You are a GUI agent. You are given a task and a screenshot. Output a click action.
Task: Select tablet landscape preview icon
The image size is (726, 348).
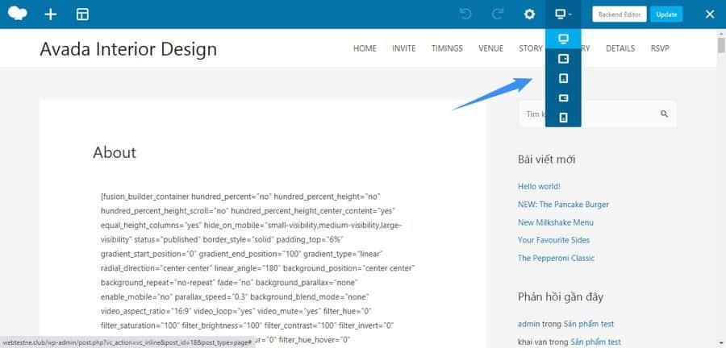(563, 59)
